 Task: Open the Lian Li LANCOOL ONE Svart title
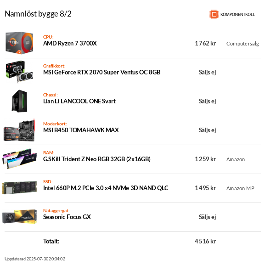coord(79,101)
